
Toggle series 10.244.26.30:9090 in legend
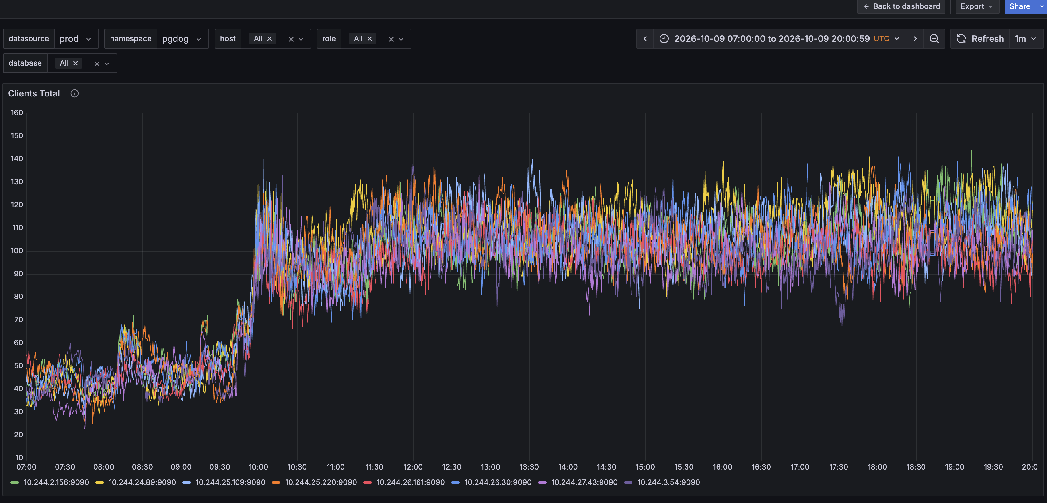pyautogui.click(x=498, y=482)
